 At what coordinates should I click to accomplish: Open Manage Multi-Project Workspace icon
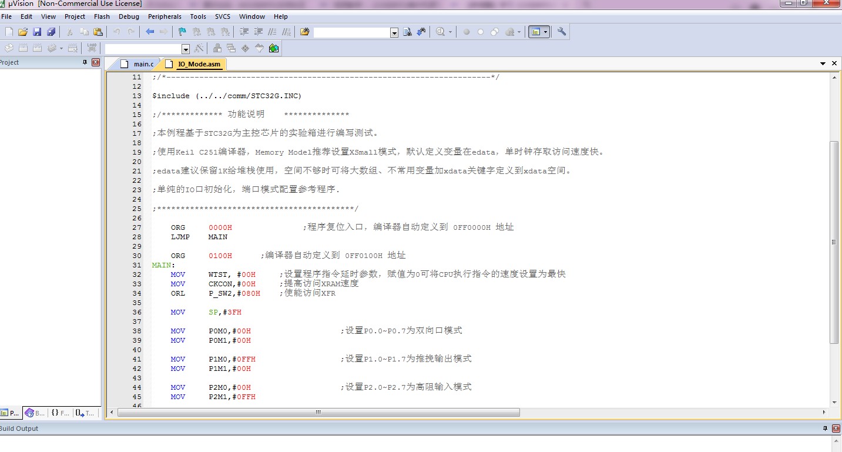tap(231, 48)
